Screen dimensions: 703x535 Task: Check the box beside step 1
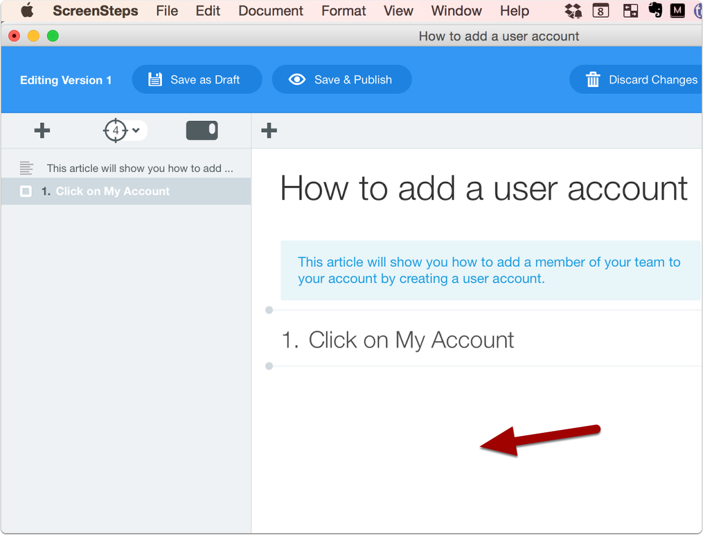coord(26,192)
